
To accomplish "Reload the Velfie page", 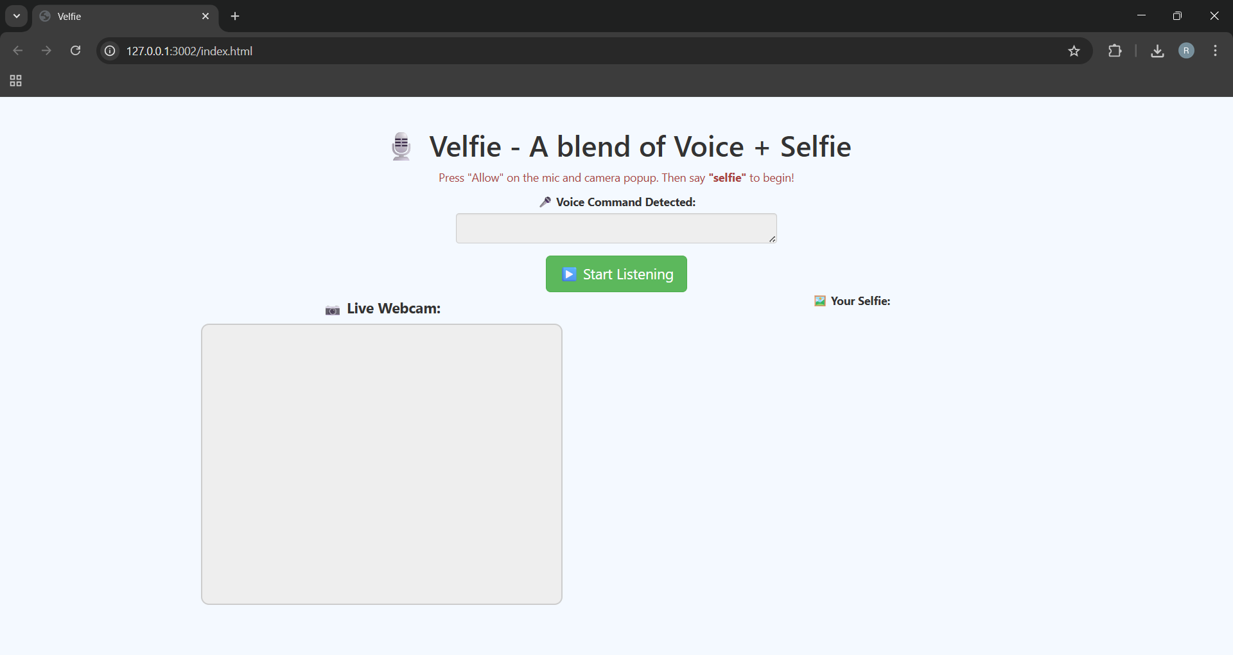I will [75, 51].
